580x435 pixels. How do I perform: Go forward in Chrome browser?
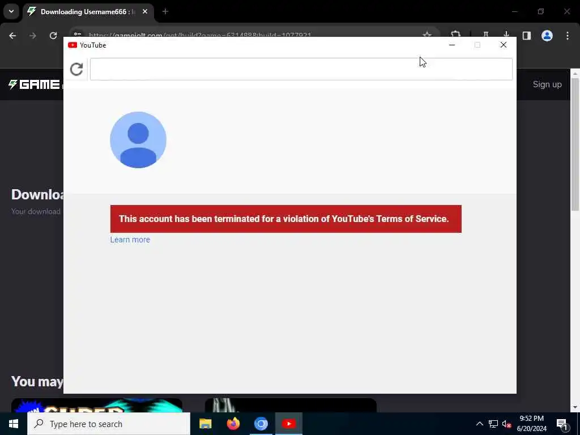tap(32, 36)
